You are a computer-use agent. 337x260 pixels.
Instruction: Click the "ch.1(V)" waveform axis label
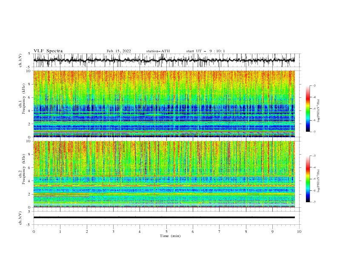click(x=20, y=60)
